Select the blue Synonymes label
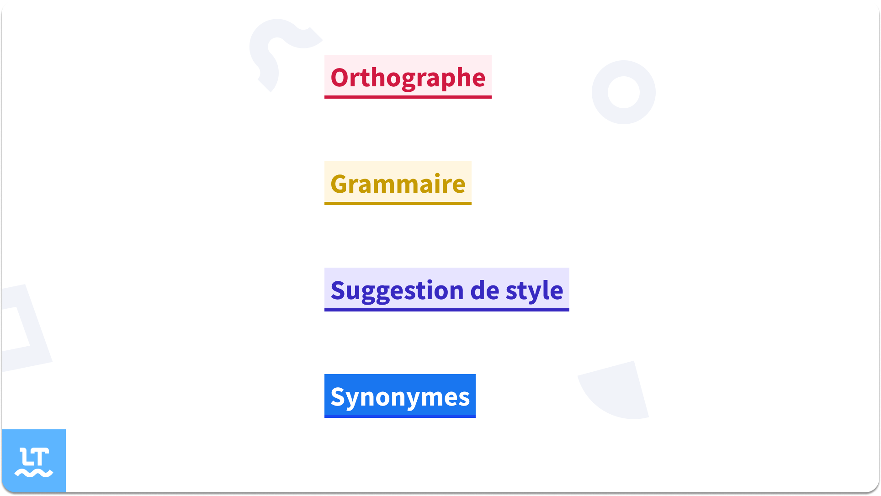Viewport: 881px width, 496px height. 400,396
